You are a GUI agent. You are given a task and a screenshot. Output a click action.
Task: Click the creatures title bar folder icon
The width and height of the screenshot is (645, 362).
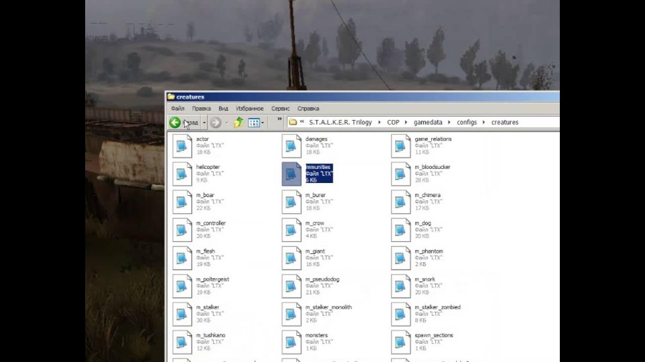[x=171, y=97]
